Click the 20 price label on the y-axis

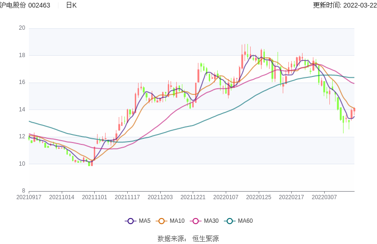pos(22,28)
